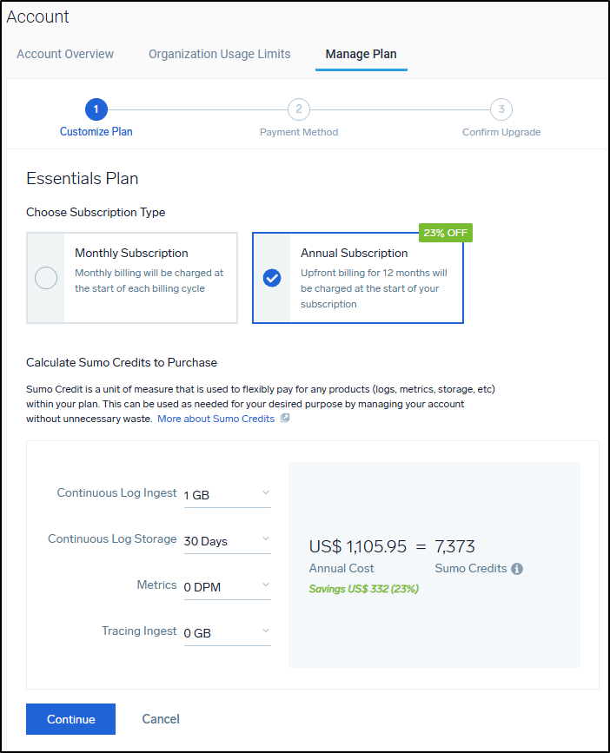Expand the Tracing Ingest dropdown
Image resolution: width=610 pixels, height=753 pixels.
point(227,633)
